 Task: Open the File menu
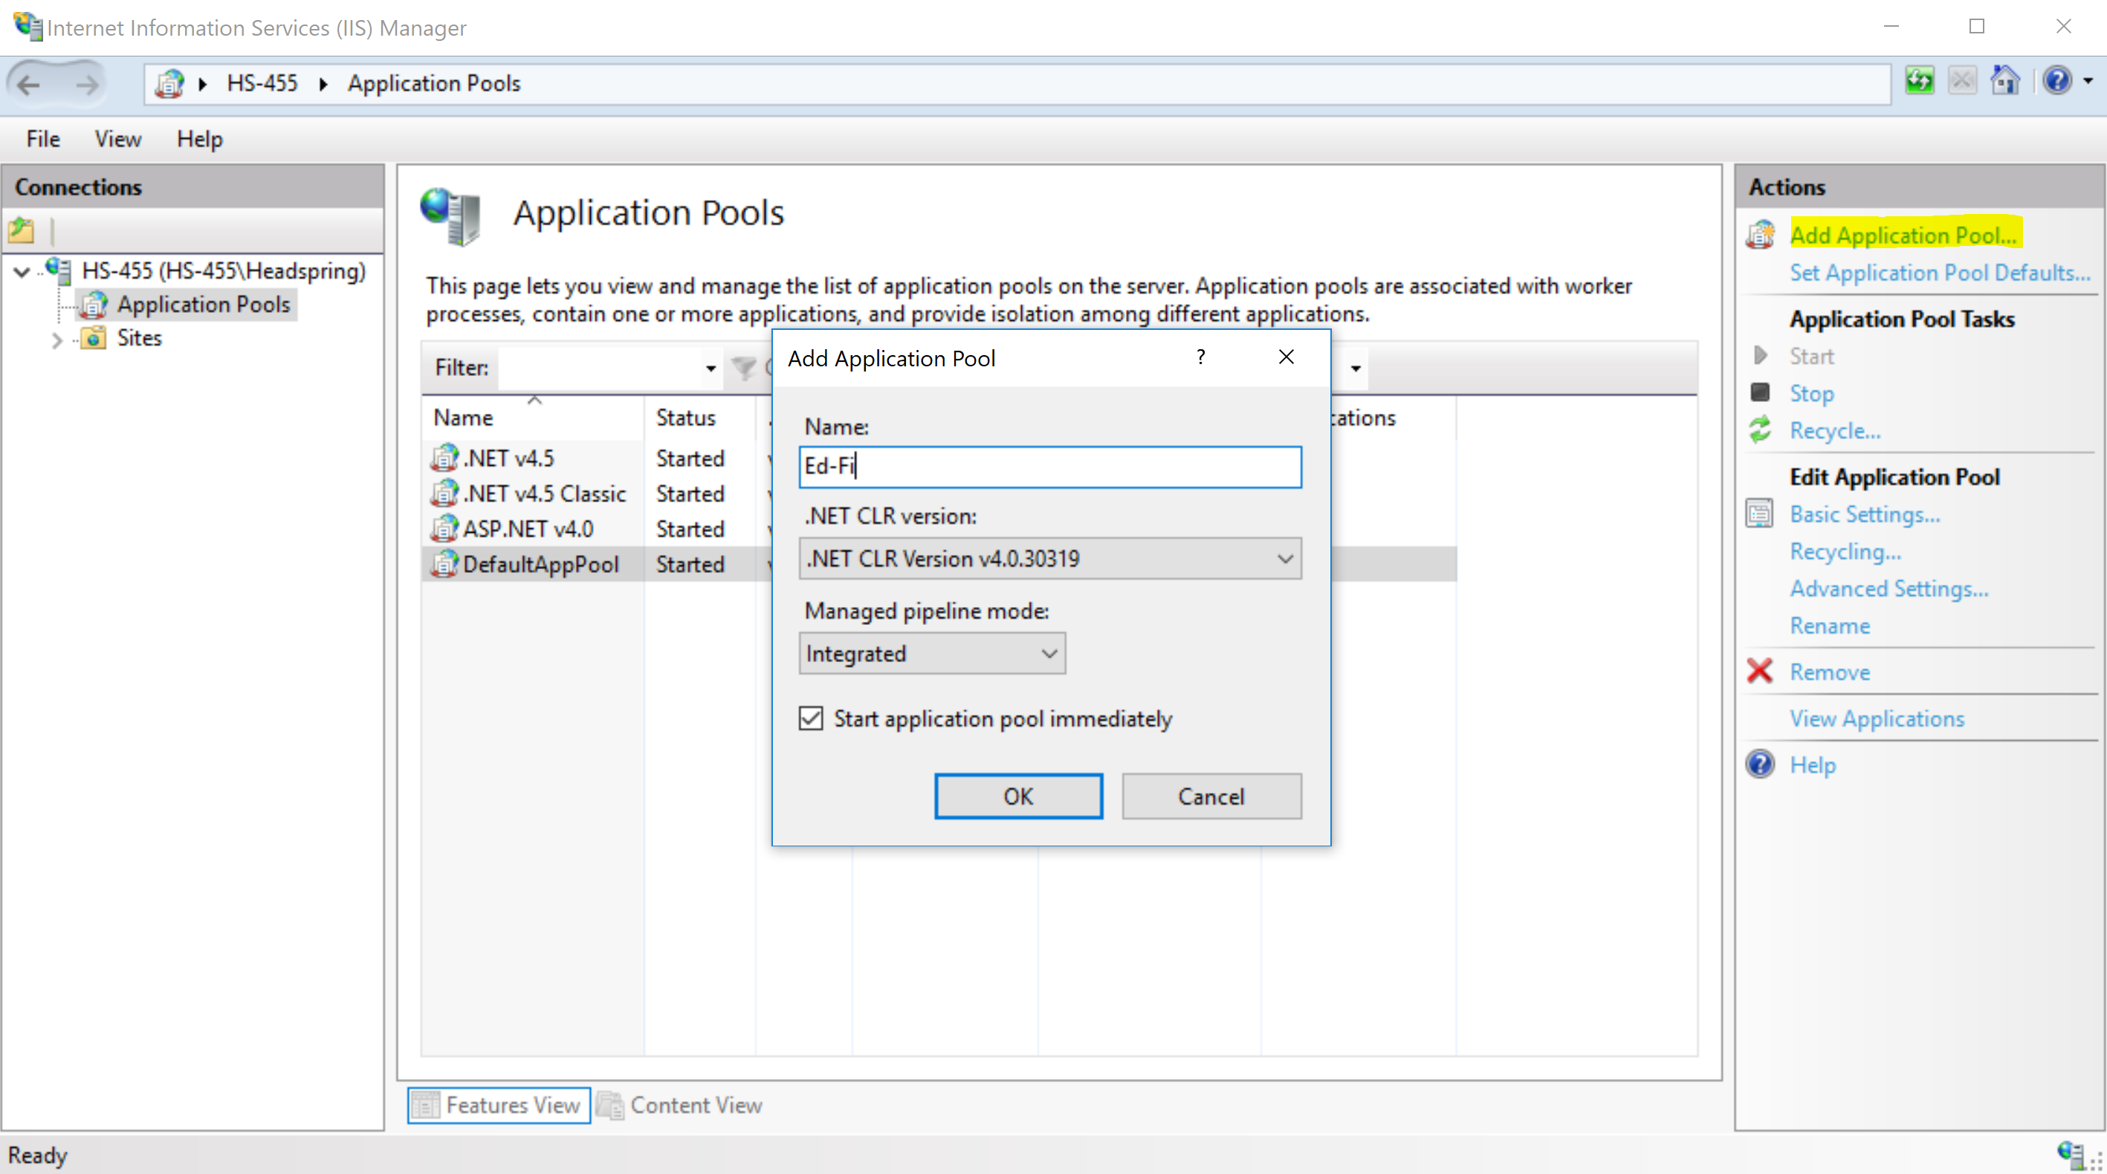pos(43,139)
